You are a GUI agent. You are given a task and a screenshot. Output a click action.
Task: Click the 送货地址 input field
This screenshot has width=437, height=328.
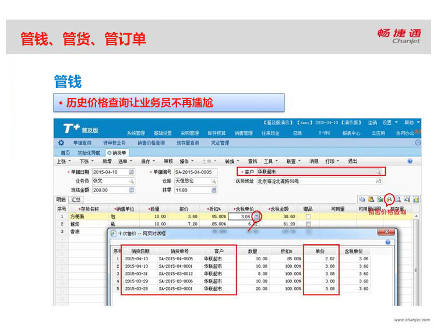[x=319, y=181]
